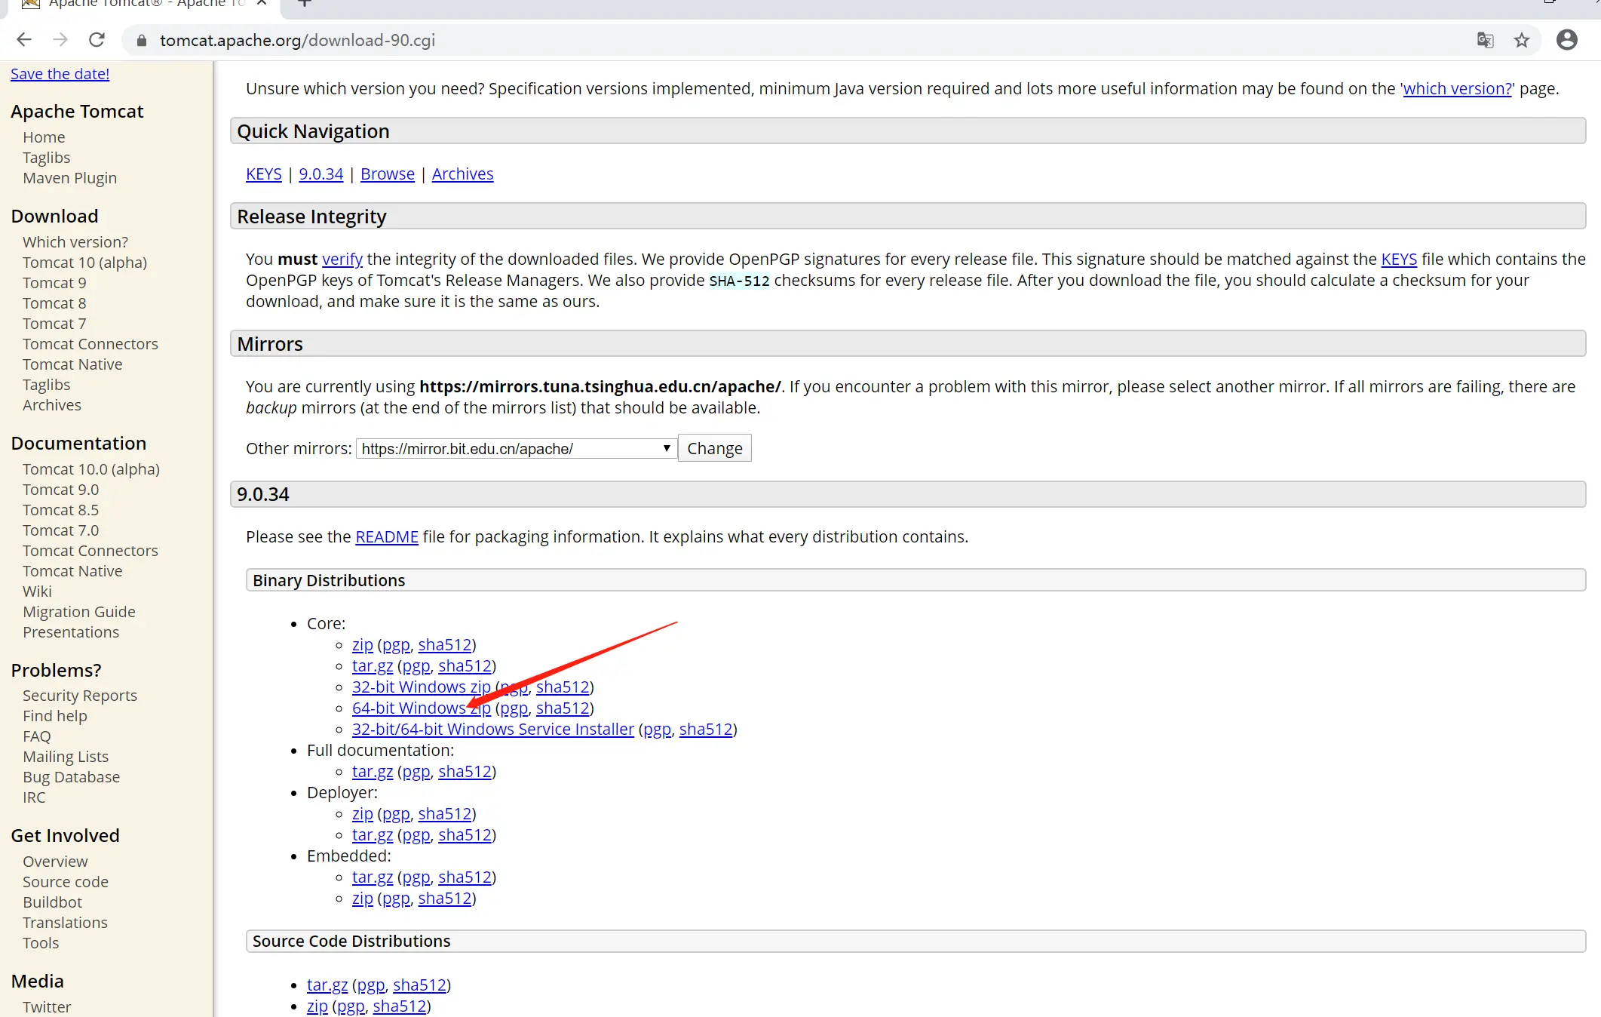
Task: Open the 'which version?' page link
Action: click(1457, 89)
